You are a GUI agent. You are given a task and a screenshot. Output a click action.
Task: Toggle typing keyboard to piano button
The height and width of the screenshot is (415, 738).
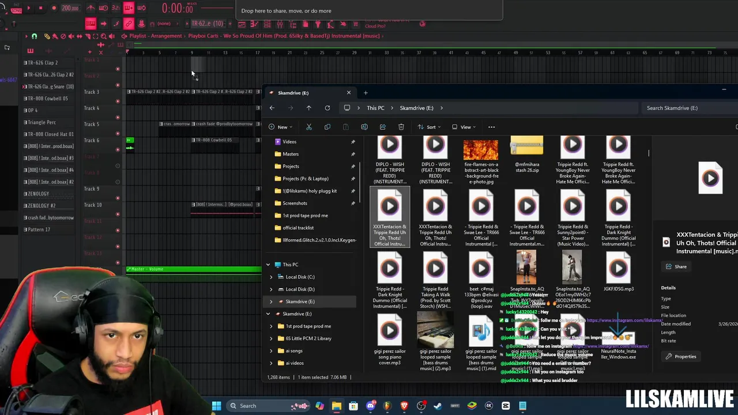click(x=91, y=24)
